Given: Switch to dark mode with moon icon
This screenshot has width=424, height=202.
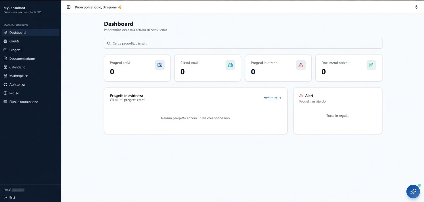Looking at the screenshot, I should 417,7.
